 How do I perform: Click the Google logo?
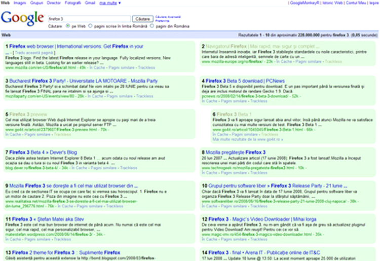coord(22,18)
